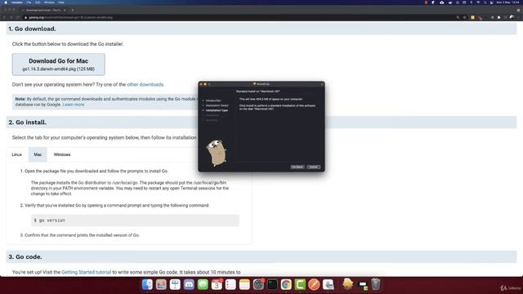The height and width of the screenshot is (294, 523).
Task: Reload the golang.org page
Action: [18, 17]
